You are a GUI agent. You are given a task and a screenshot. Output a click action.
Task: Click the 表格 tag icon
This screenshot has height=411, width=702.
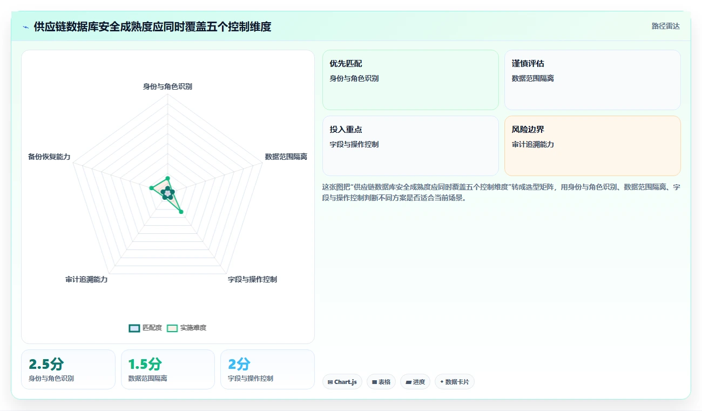pos(374,382)
